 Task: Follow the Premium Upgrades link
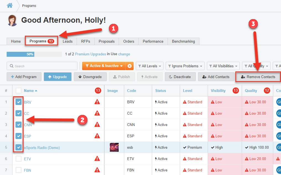[x=90, y=54]
